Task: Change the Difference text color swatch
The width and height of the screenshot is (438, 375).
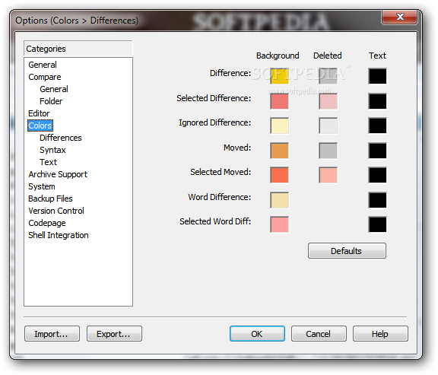Action: (377, 76)
